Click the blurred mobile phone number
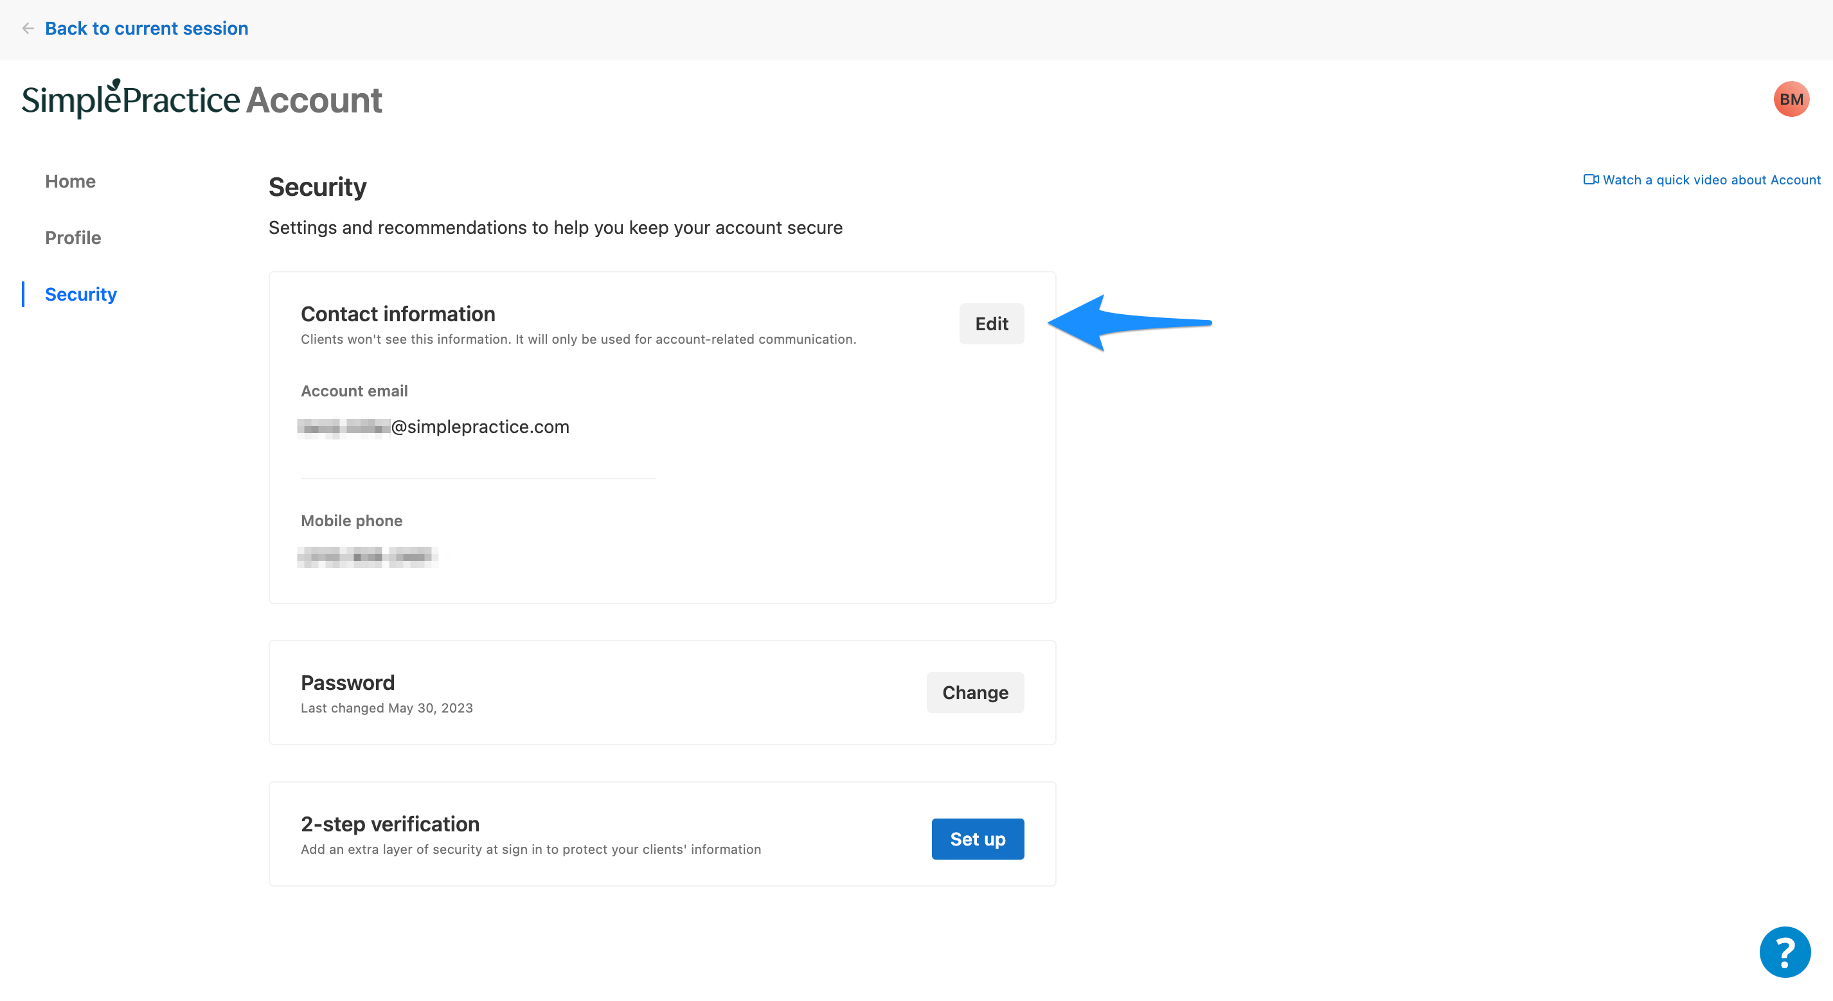 click(x=367, y=556)
